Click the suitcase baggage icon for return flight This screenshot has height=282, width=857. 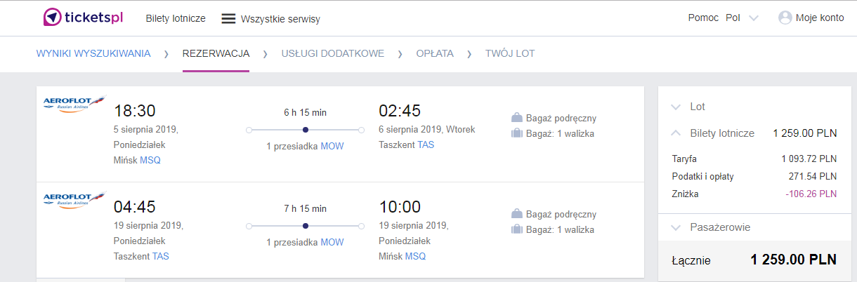(517, 229)
